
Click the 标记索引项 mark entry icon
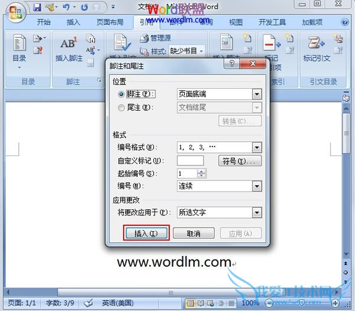coord(271,43)
